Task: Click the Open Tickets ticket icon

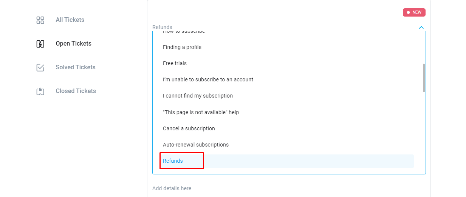Action: click(40, 44)
